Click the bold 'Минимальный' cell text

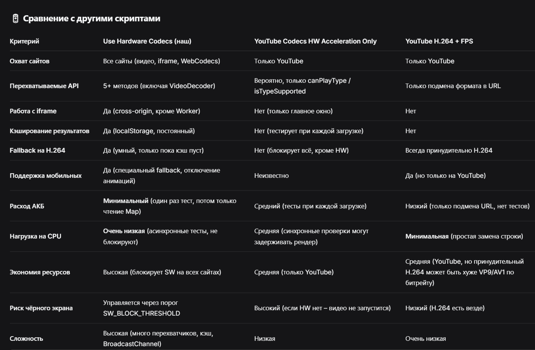(x=126, y=201)
